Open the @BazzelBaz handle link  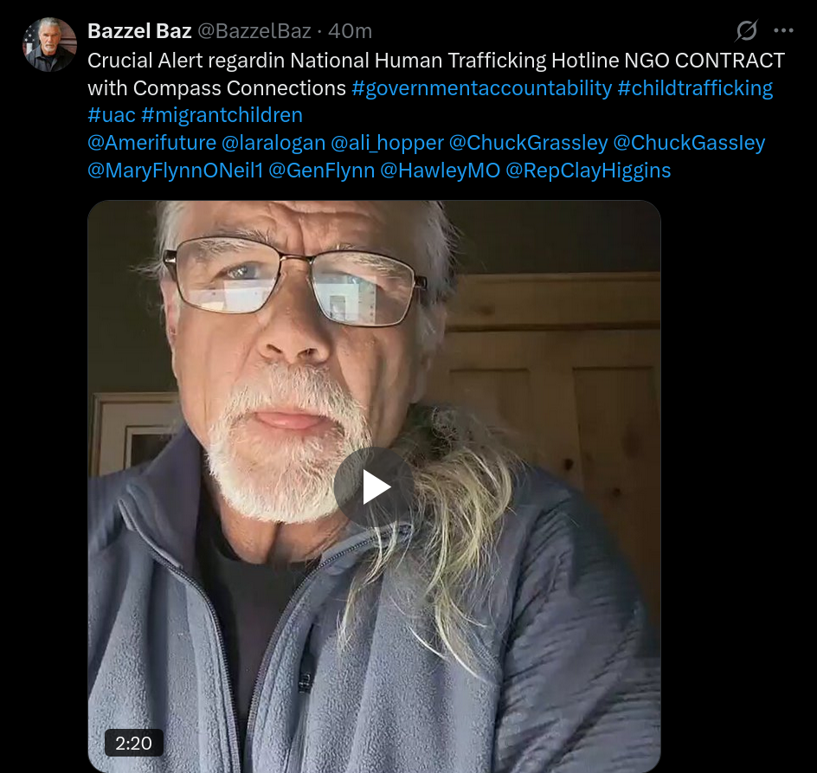click(254, 31)
